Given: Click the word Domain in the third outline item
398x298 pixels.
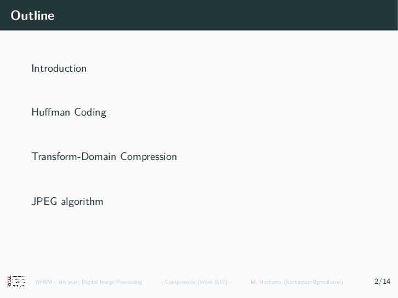Looking at the screenshot, I should coord(99,157).
